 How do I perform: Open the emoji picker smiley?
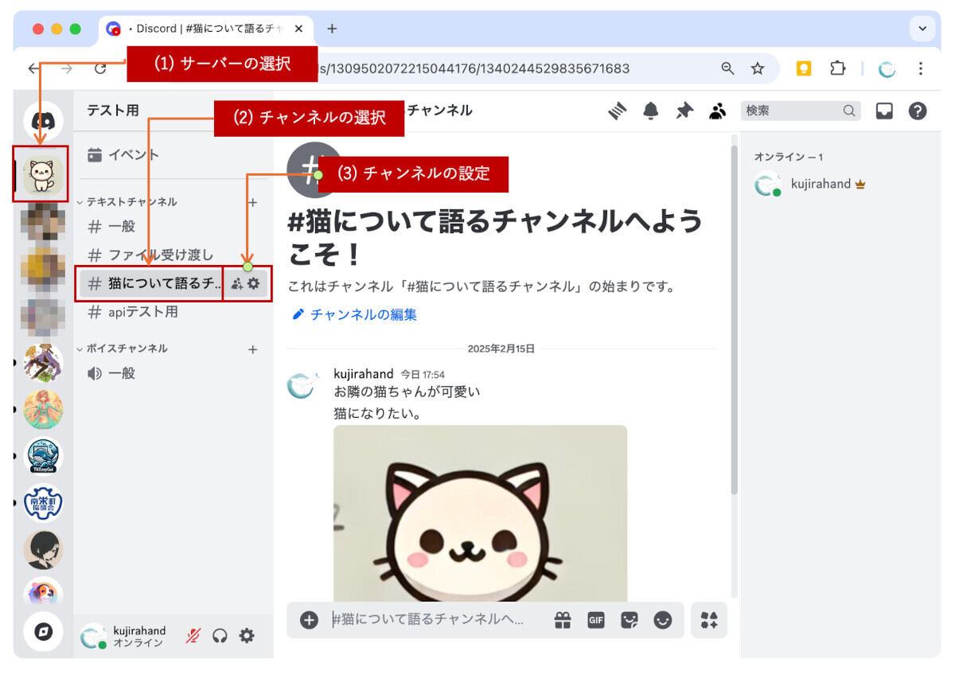coord(662,620)
